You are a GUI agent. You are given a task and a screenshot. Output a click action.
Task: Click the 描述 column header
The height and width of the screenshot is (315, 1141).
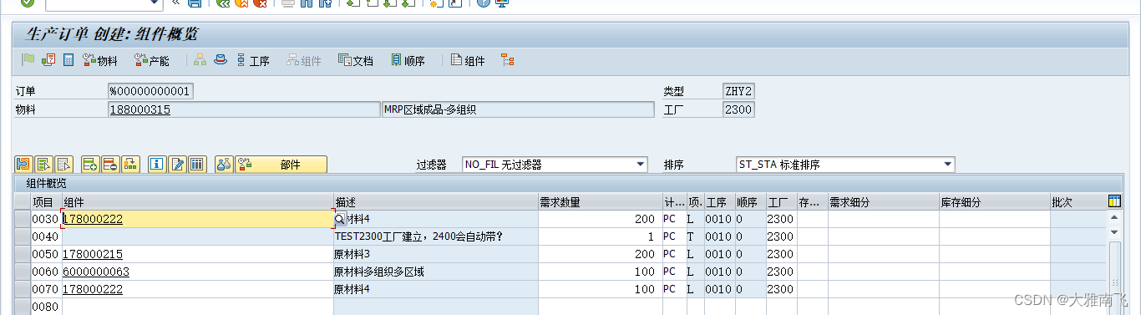436,202
